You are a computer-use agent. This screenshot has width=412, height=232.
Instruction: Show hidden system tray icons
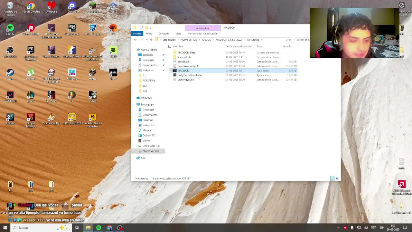coord(338,228)
